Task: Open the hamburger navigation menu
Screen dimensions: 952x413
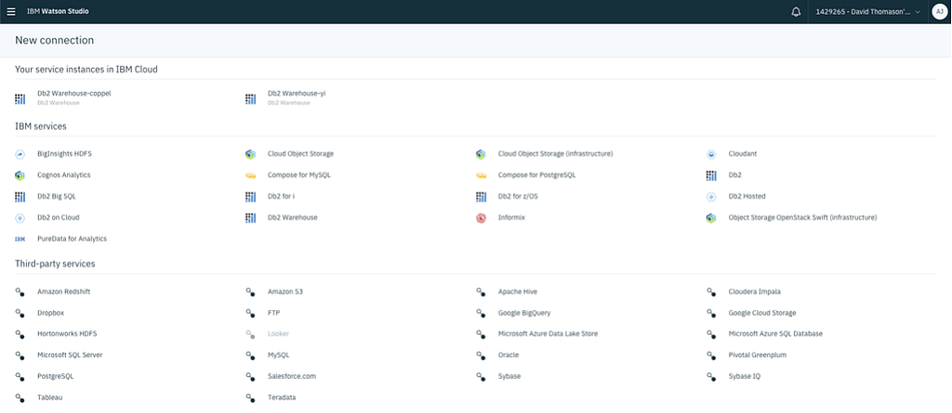Action: pyautogui.click(x=11, y=11)
